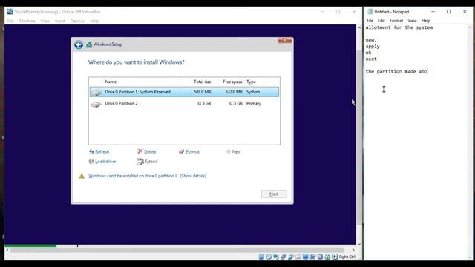
Task: Click the red X Delete icon
Action: click(x=140, y=151)
